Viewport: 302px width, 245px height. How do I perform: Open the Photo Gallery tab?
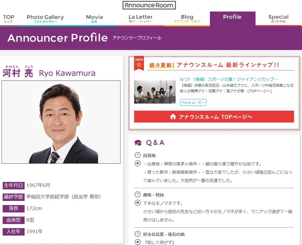45,19
